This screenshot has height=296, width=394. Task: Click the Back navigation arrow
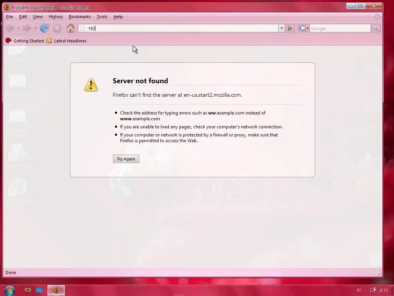(10, 28)
